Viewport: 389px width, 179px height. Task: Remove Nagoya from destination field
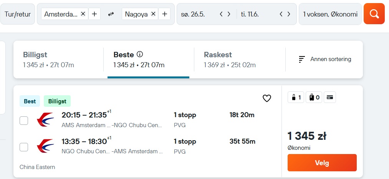coord(153,14)
